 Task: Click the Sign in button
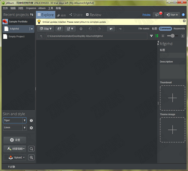pyautogui.click(x=172, y=15)
